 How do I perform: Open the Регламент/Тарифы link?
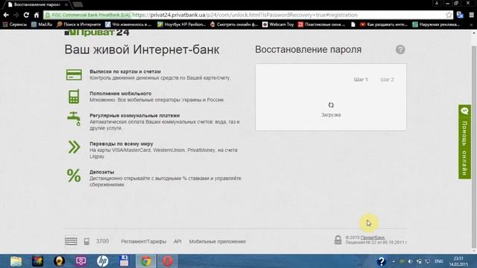[144, 241]
